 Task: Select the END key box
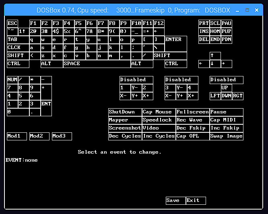point(215,40)
